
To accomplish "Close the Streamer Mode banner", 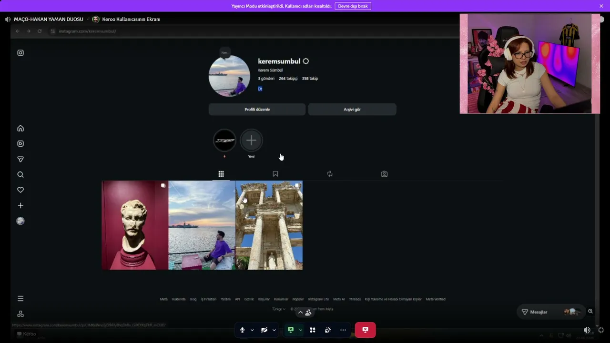I will 601,6.
